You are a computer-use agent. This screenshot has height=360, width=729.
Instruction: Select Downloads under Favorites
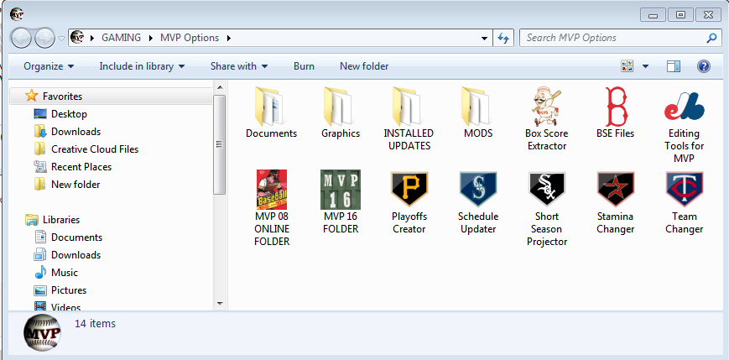(x=76, y=132)
